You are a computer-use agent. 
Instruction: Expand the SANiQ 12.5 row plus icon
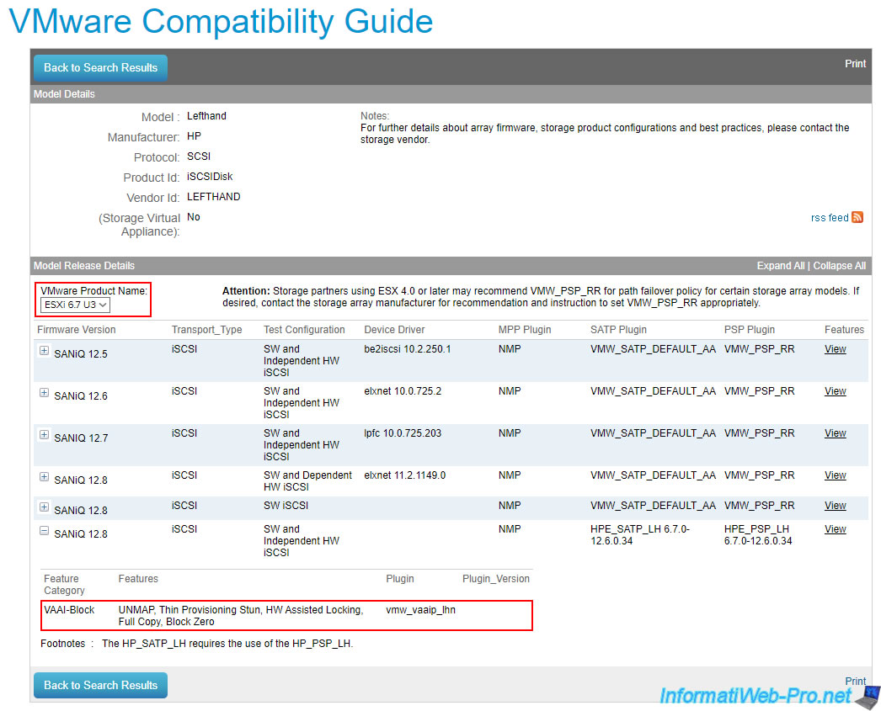(x=44, y=351)
